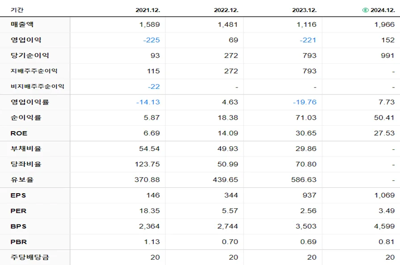Click the 지배주주순이익 row label
Screen dimensions: 400x265
(x=34, y=71)
